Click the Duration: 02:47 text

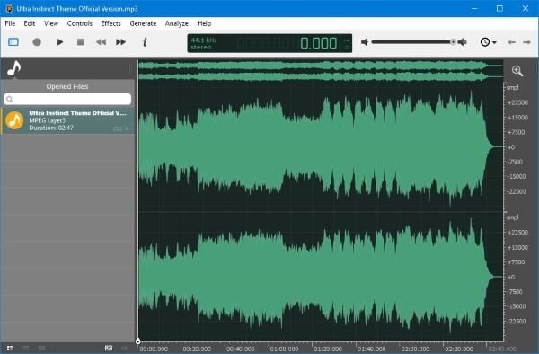[51, 128]
